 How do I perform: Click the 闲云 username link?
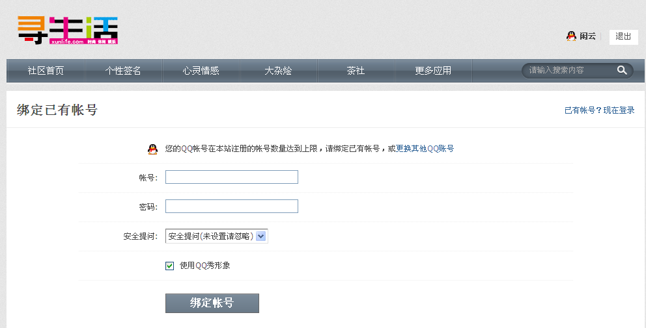587,36
